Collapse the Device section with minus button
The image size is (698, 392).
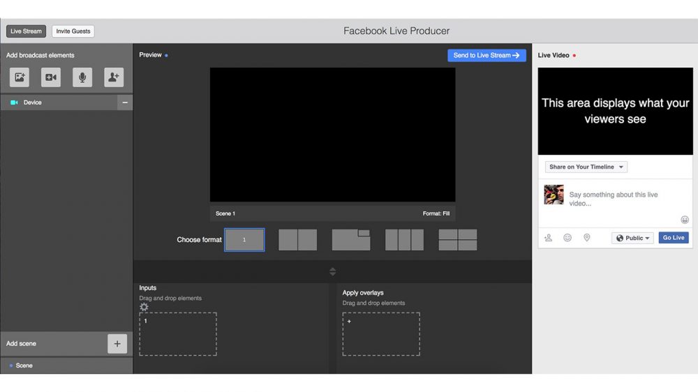[x=125, y=103]
